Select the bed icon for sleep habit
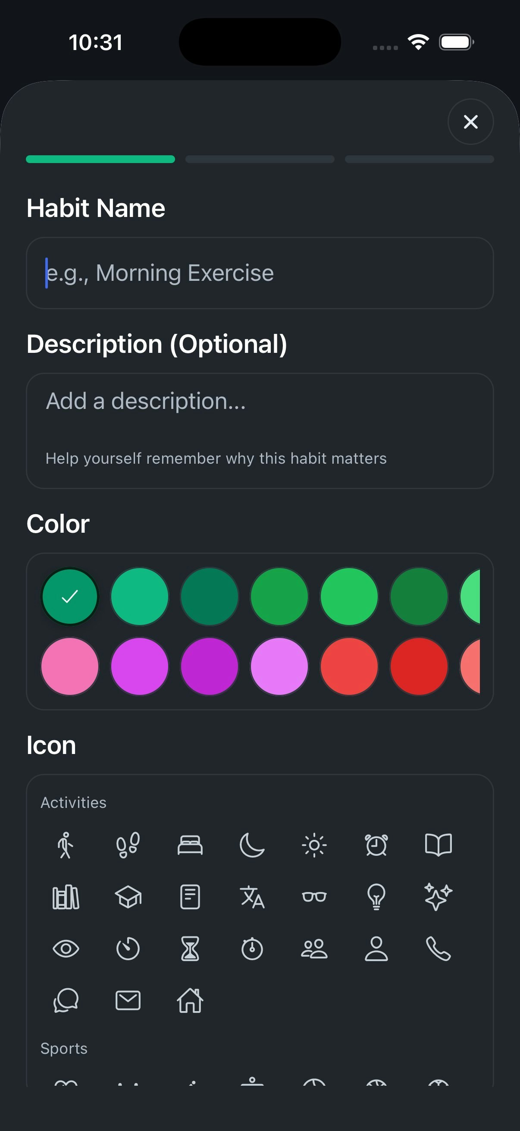The width and height of the screenshot is (520, 1131). click(x=191, y=845)
